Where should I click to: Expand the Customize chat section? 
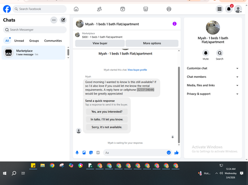coord(213,68)
